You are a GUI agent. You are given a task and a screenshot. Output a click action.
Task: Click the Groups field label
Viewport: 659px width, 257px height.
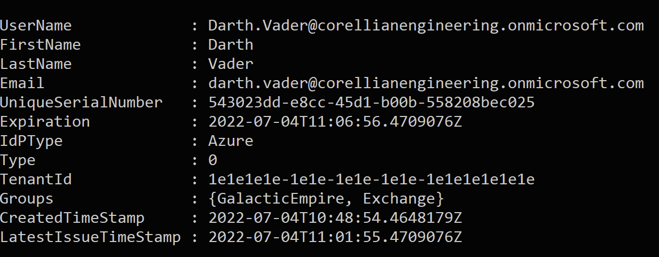tap(27, 199)
